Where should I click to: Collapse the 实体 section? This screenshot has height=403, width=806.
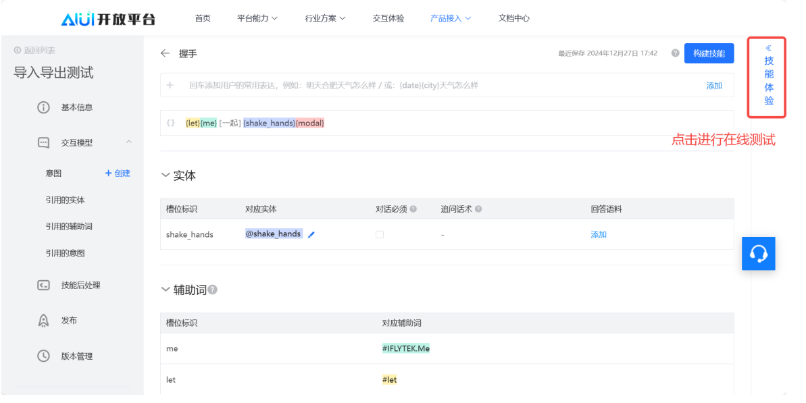[166, 176]
